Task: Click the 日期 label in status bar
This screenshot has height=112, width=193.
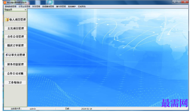Action: tap(68, 109)
